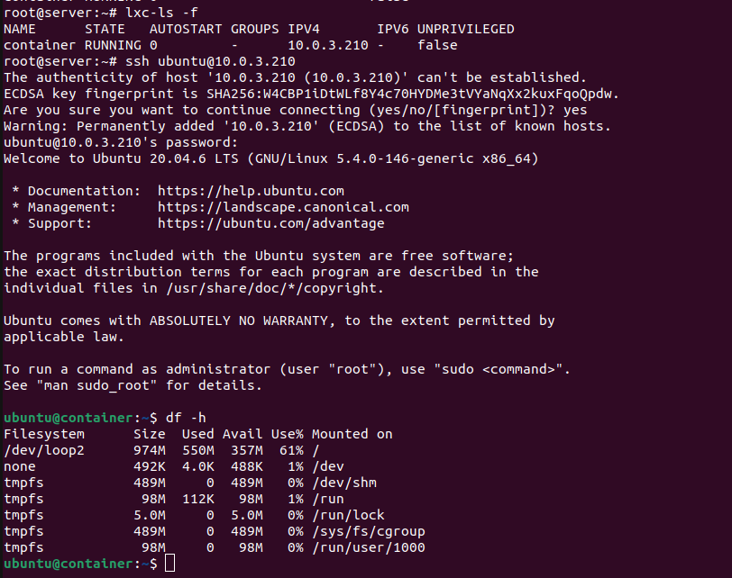Click the ssh ubuntu@10.0.3.210 command
Viewport: 732px width, 578px height.
click(210, 61)
